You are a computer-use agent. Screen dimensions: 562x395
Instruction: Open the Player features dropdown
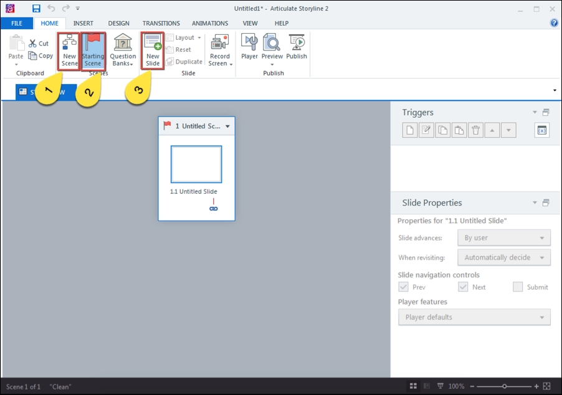point(474,317)
